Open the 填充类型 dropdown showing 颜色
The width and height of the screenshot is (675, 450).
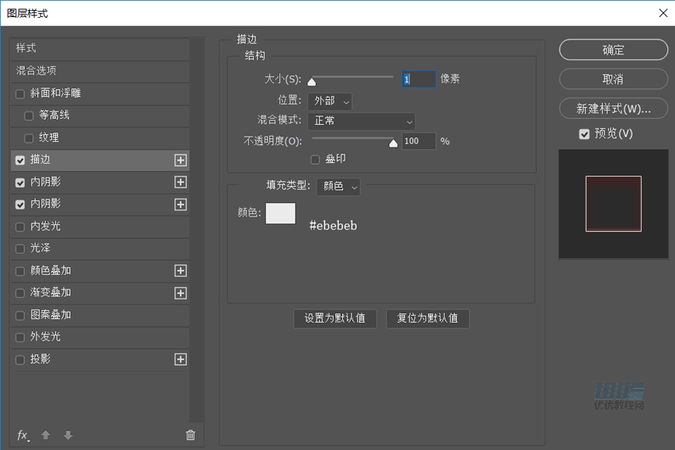pyautogui.click(x=339, y=186)
